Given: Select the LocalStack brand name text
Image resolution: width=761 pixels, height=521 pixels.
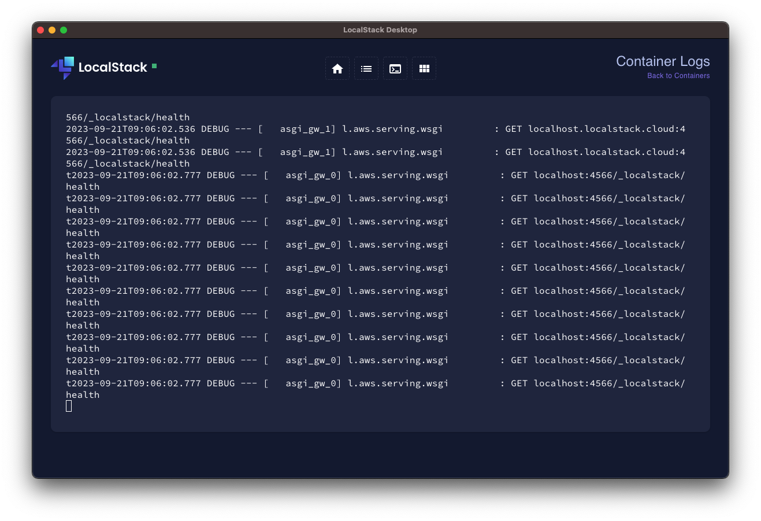Looking at the screenshot, I should (x=113, y=68).
